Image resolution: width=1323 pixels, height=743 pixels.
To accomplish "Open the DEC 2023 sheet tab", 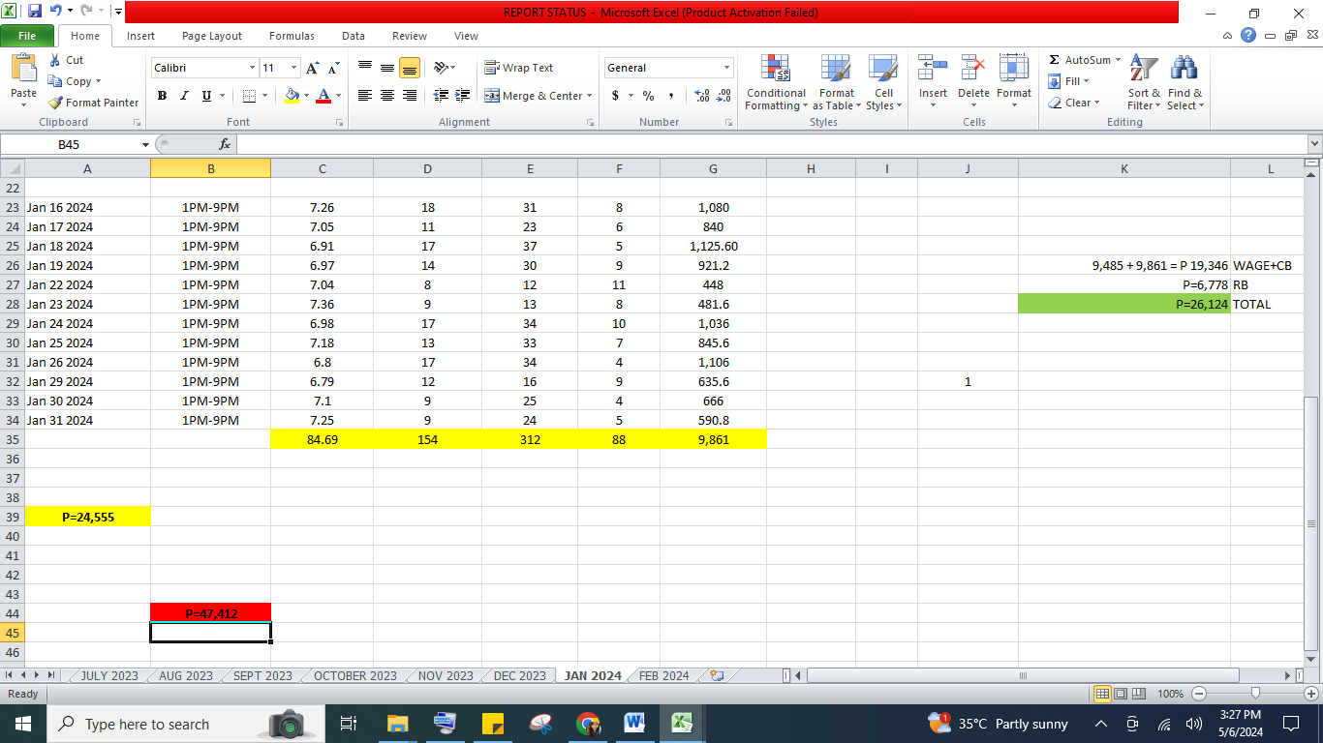I will click(x=519, y=675).
